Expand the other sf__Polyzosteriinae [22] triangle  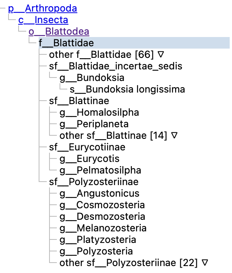click(205, 263)
